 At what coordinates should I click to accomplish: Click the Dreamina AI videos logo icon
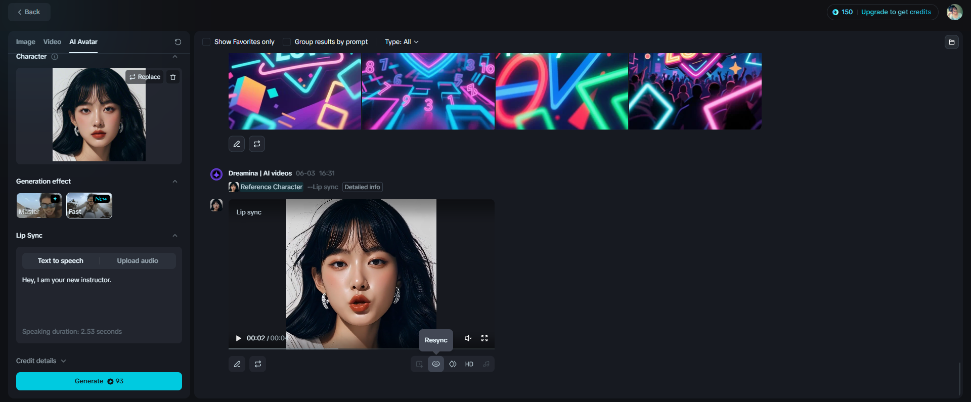pyautogui.click(x=216, y=174)
